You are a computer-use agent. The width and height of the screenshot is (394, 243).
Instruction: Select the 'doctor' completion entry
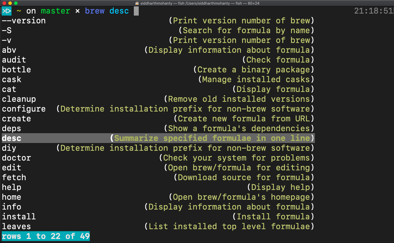click(16, 158)
